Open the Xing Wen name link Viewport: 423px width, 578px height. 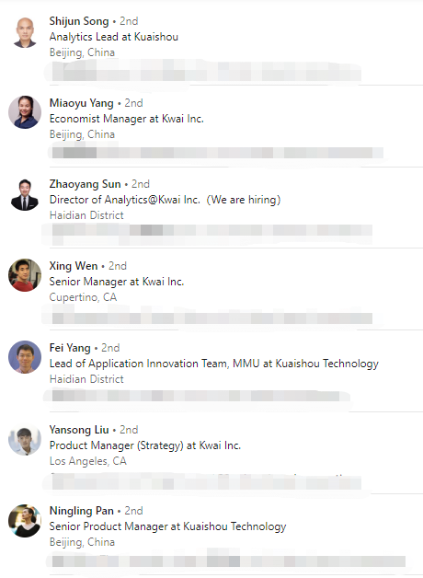click(x=74, y=266)
